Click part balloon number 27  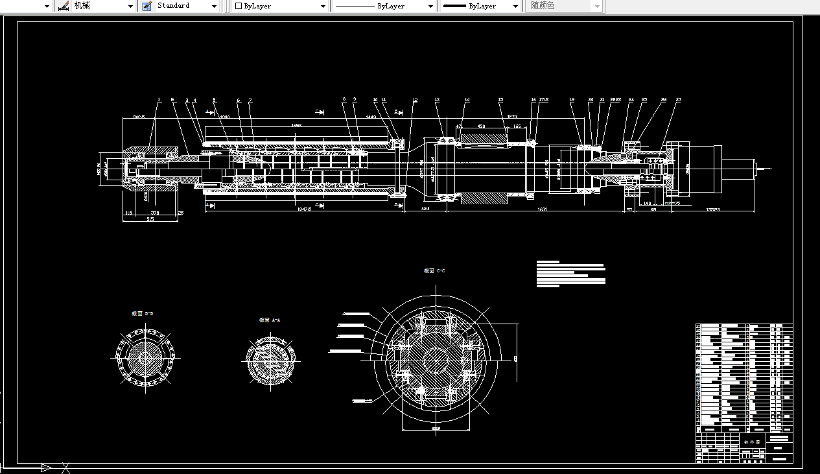pos(679,100)
